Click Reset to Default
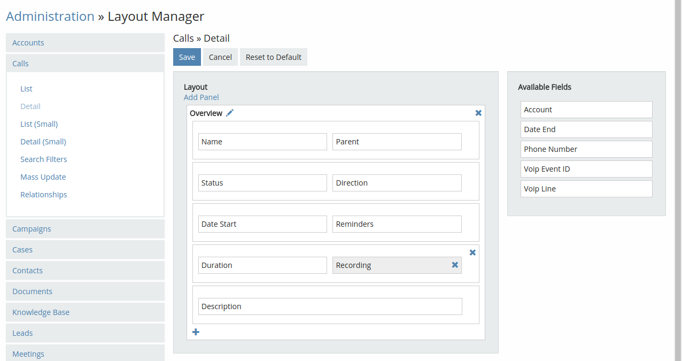Screen dimensions: 682x361 [274, 57]
